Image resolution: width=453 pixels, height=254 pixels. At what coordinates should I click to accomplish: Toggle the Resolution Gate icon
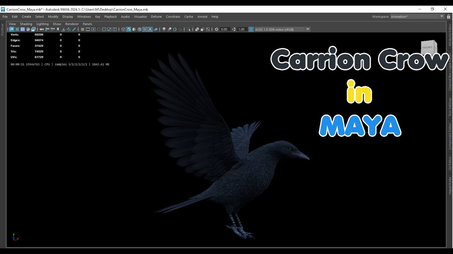(93, 29)
